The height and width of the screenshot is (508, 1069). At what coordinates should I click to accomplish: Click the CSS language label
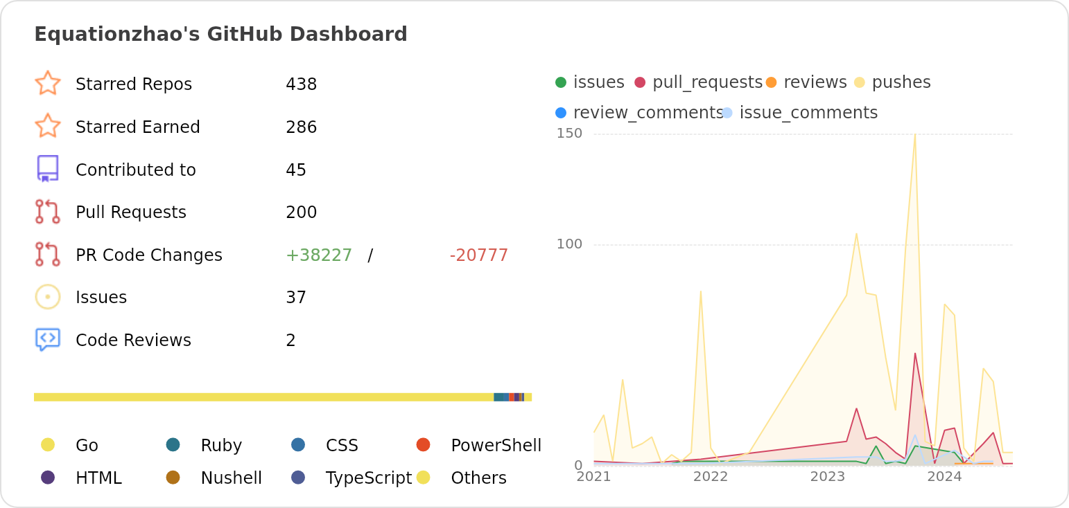tap(342, 446)
